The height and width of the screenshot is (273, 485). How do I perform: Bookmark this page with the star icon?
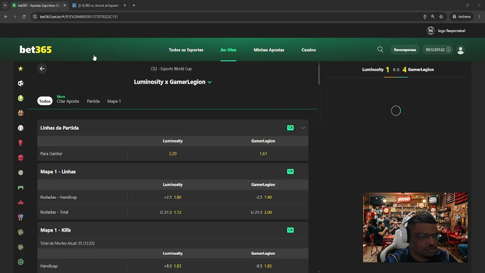(441, 17)
